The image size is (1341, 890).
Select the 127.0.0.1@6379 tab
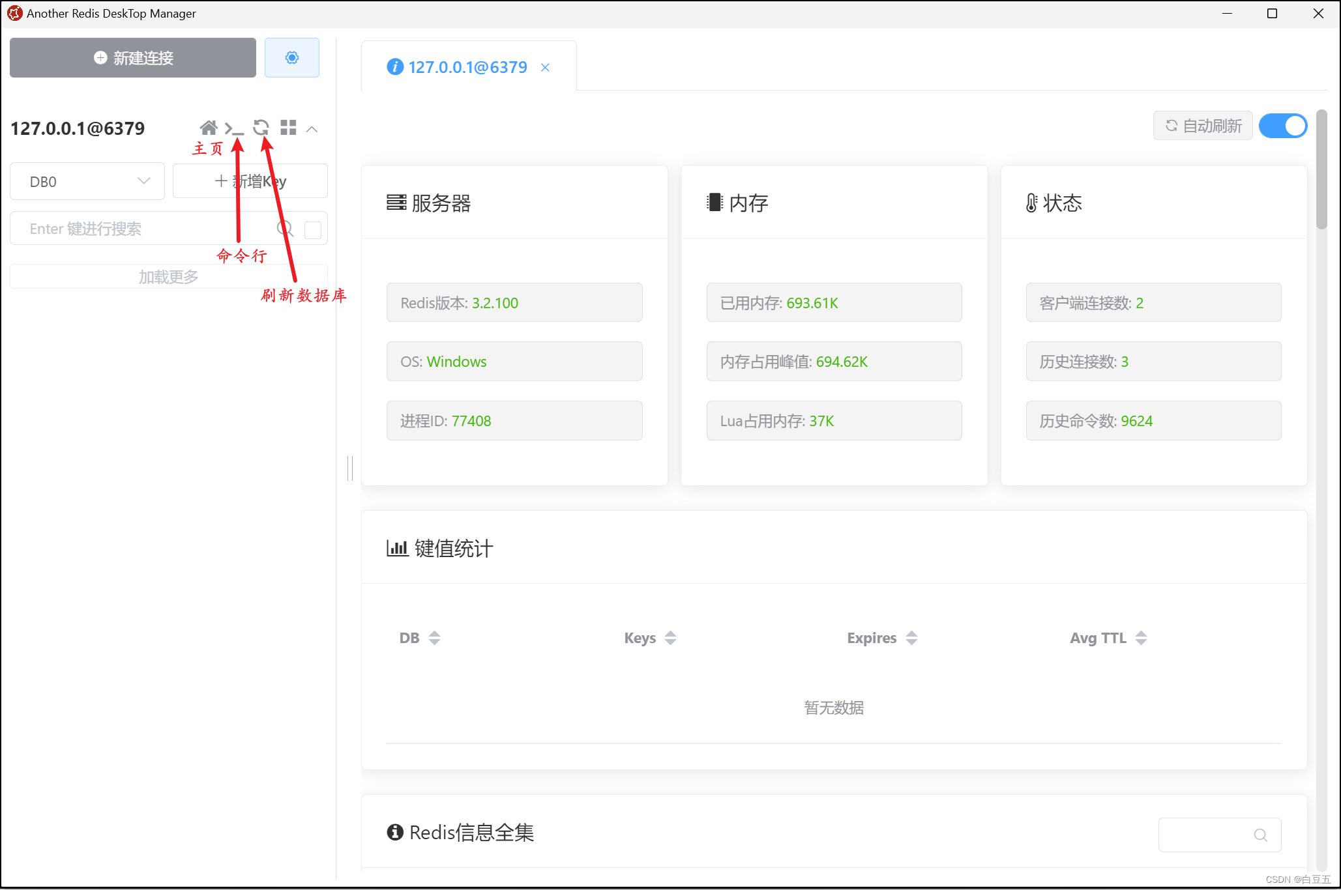point(467,67)
